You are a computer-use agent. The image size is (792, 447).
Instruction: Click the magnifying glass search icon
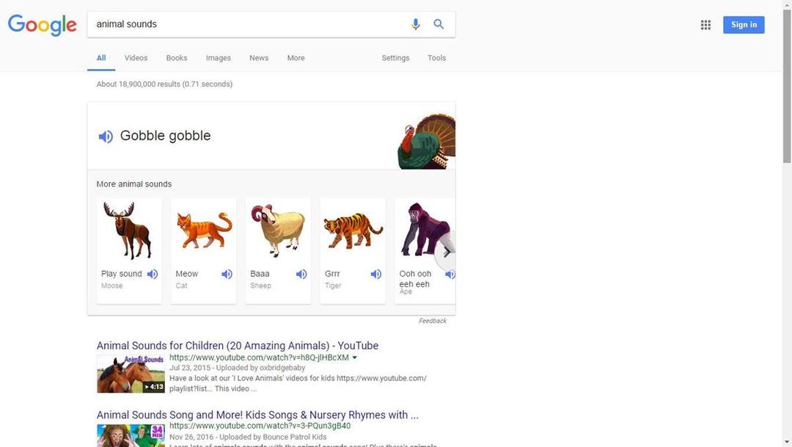439,23
